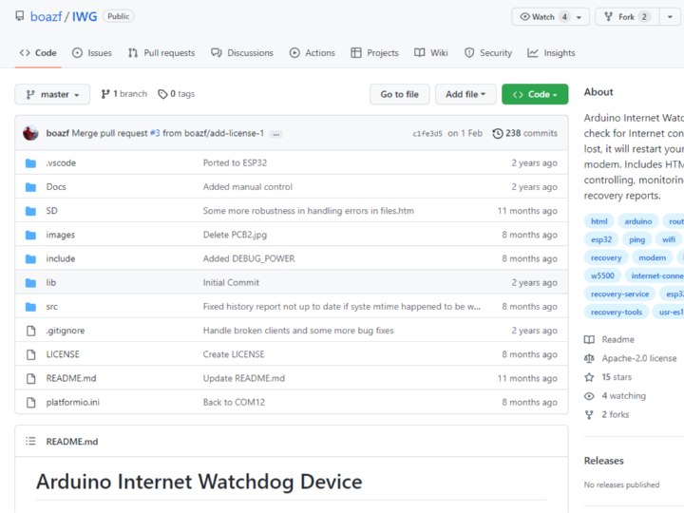Click the LICENSE file icon

click(x=31, y=354)
